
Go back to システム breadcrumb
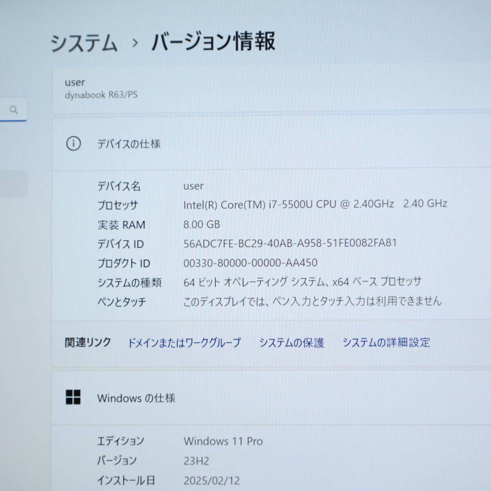(x=84, y=43)
